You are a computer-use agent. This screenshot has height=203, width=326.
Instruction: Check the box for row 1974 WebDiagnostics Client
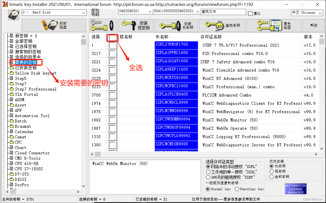[113, 103]
